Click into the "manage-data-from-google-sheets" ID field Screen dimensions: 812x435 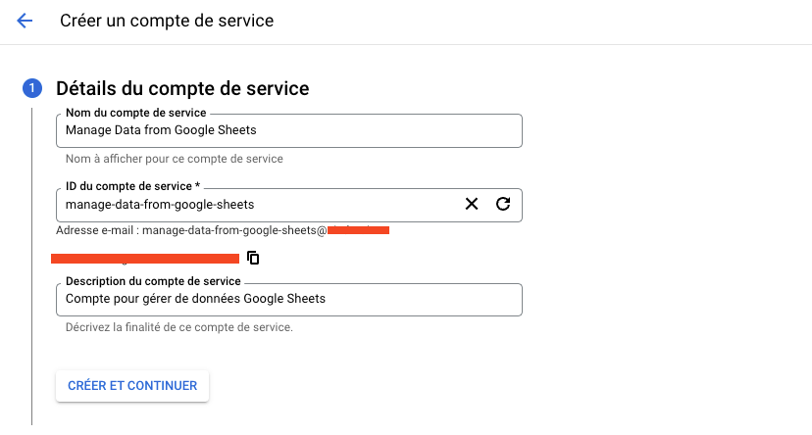255,205
